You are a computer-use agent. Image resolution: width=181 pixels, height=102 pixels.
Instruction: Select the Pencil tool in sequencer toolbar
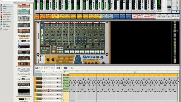39,68
